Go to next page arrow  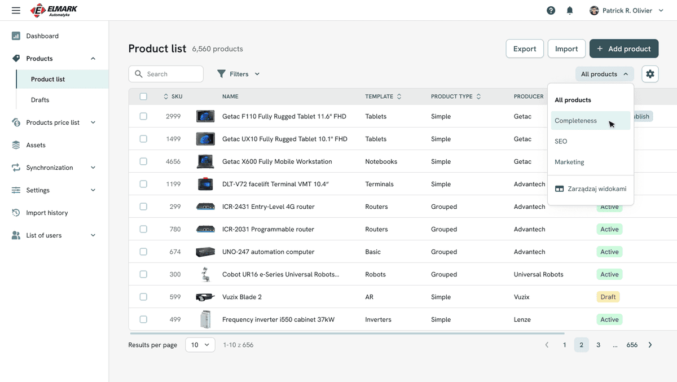[650, 345]
